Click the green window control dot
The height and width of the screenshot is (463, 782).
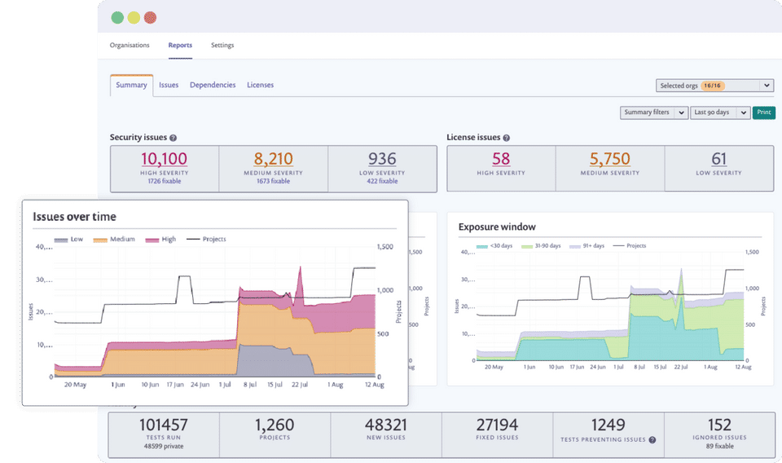point(117,17)
